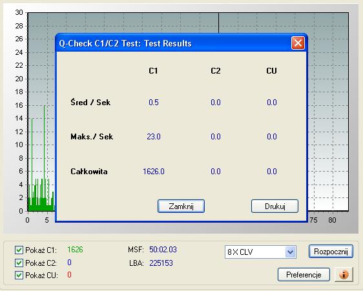Open Preferencje settings

click(x=304, y=275)
